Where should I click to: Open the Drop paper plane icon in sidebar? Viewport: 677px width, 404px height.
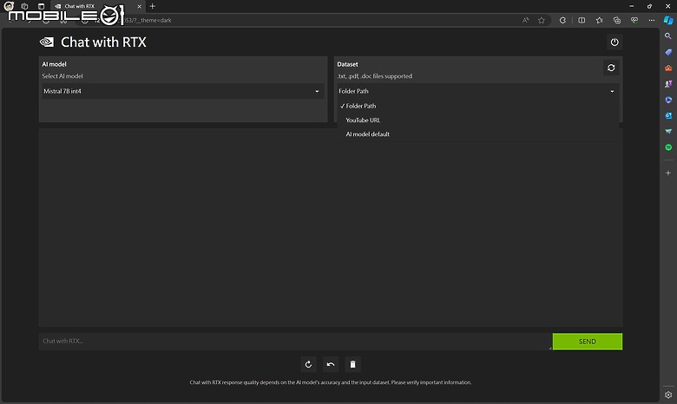pyautogui.click(x=668, y=132)
